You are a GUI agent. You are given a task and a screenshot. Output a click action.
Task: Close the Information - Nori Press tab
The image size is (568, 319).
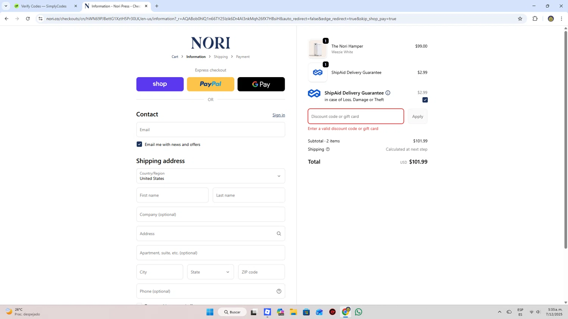pos(146,6)
